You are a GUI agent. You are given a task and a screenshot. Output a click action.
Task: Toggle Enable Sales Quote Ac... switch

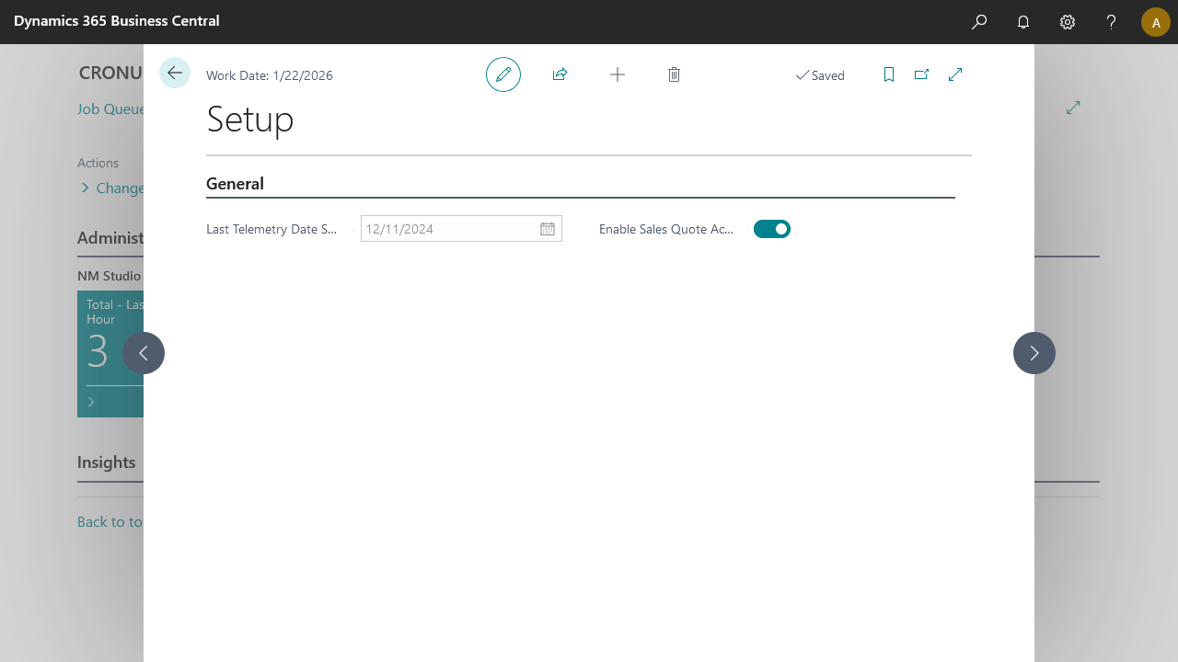click(x=772, y=229)
